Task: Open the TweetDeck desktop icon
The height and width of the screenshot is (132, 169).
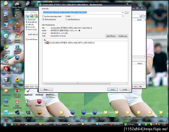Action: point(17,81)
